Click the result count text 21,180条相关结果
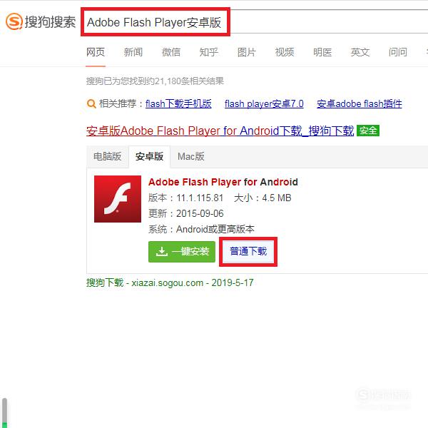 click(189, 81)
